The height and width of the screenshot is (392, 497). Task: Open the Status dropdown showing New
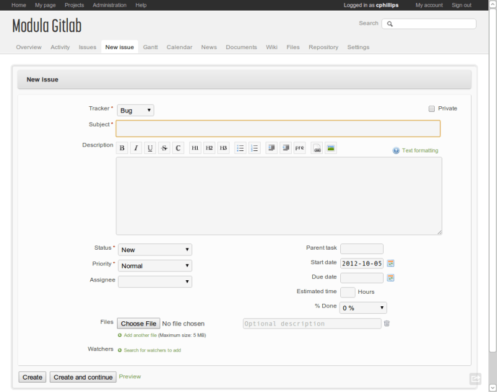(x=155, y=250)
